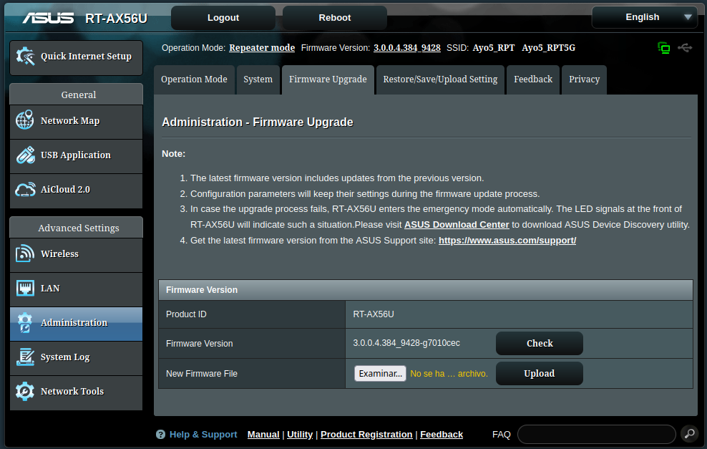The height and width of the screenshot is (449, 707).
Task: Click firmware value 3.0.0.4.384_9428-g7010cec
Action: [406, 343]
